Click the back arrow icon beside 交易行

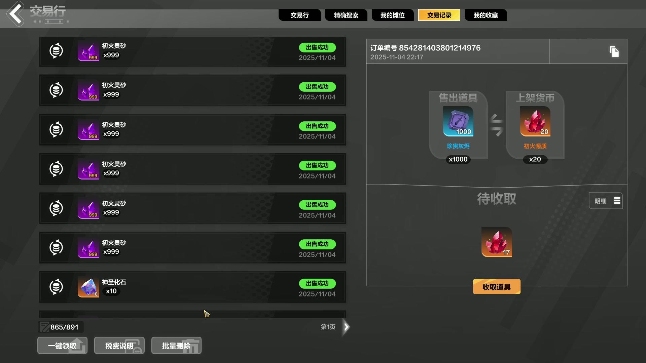pos(15,14)
